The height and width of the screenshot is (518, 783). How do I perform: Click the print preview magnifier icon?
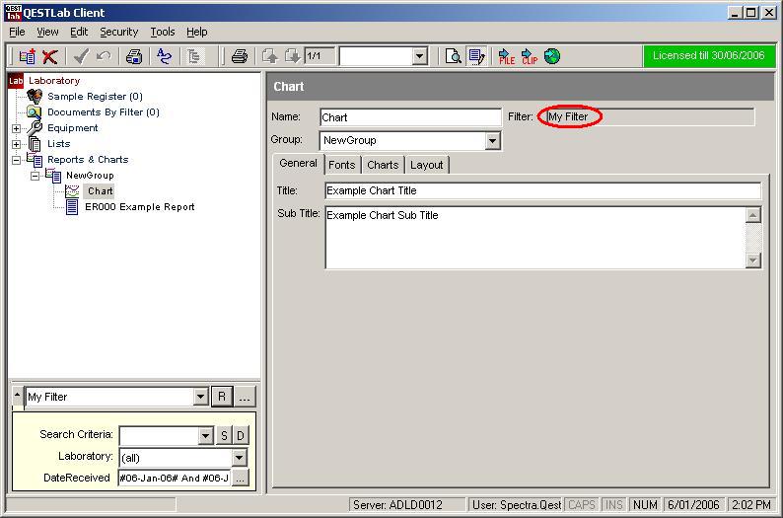[453, 57]
